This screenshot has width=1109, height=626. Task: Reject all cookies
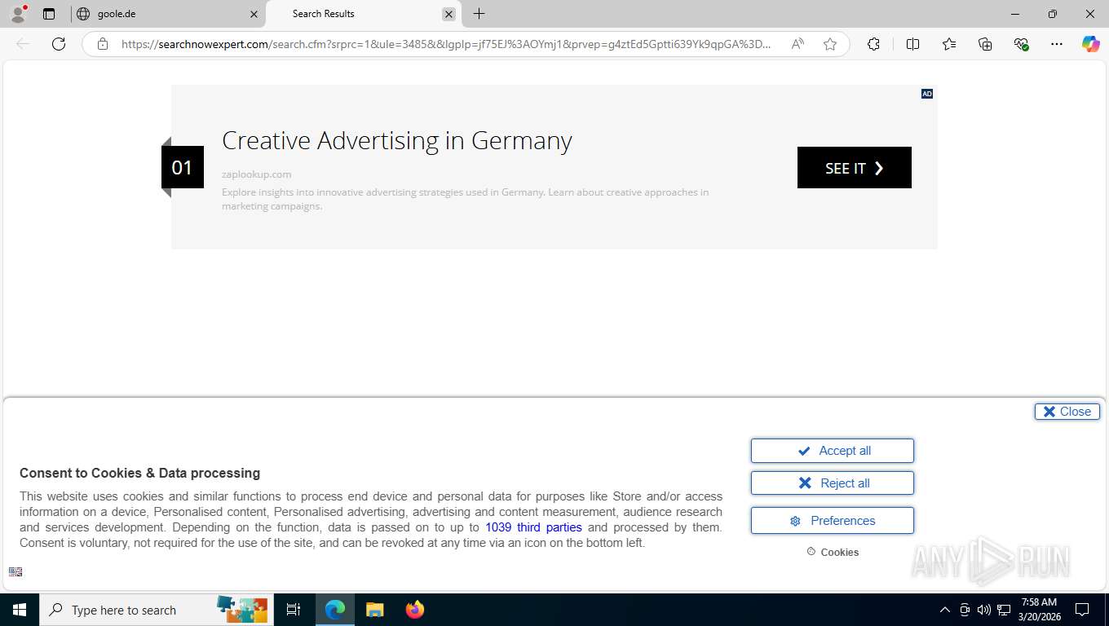(x=833, y=483)
